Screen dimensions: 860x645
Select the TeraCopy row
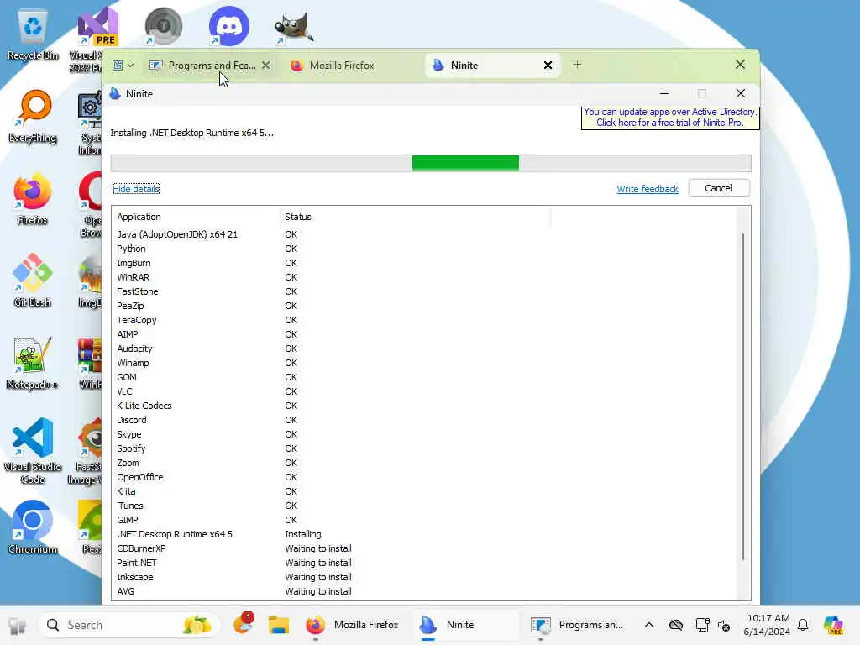click(x=424, y=320)
